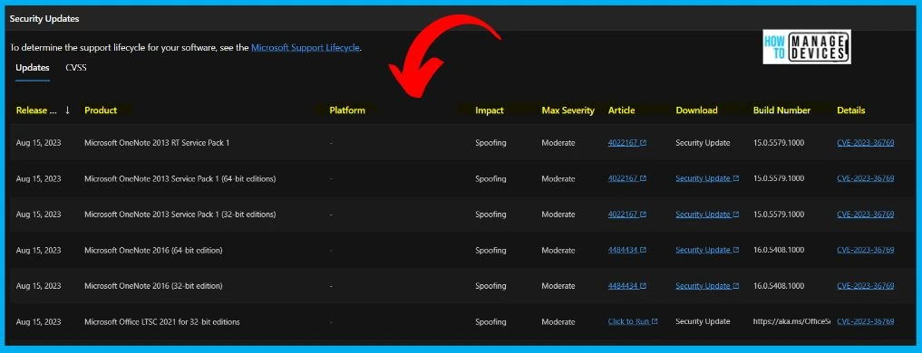
Task: Open CVE-2023-36769 details for OneNote 2013 RT
Action: click(x=866, y=143)
